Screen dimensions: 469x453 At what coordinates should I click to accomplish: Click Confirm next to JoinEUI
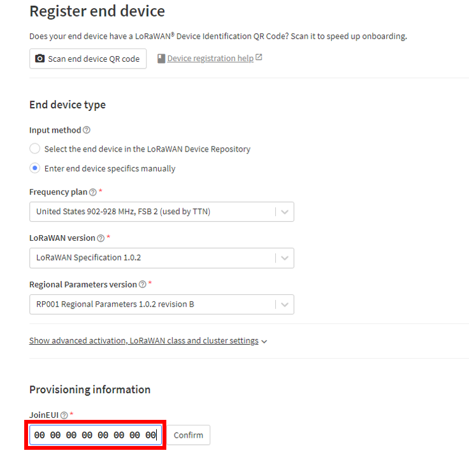point(189,435)
